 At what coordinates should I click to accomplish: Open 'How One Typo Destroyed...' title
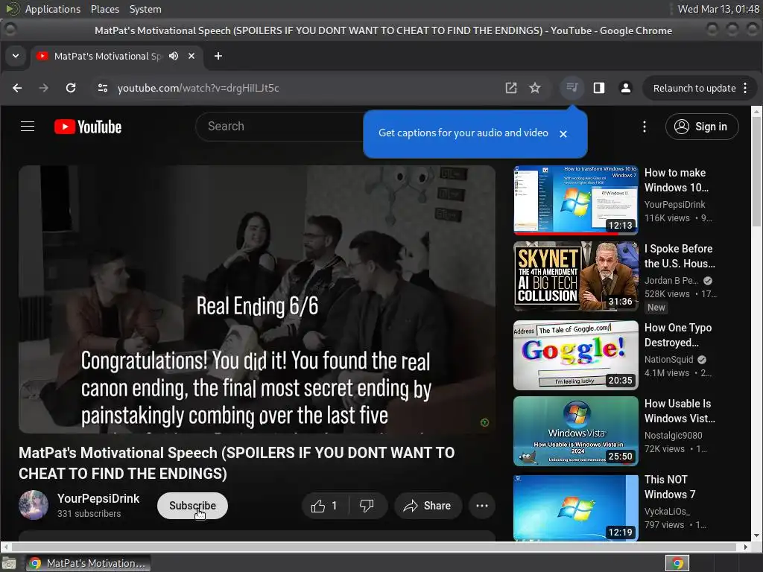tap(678, 335)
